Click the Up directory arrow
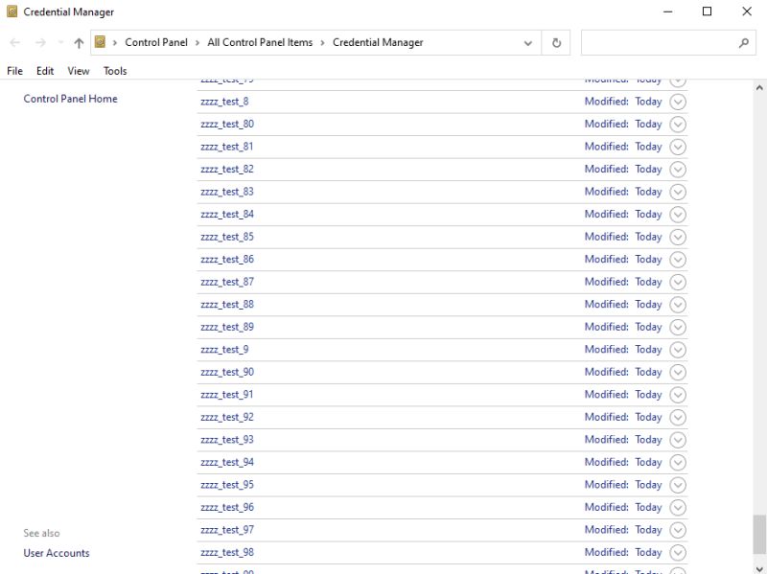Viewport: 767px width, 574px height. [79, 43]
